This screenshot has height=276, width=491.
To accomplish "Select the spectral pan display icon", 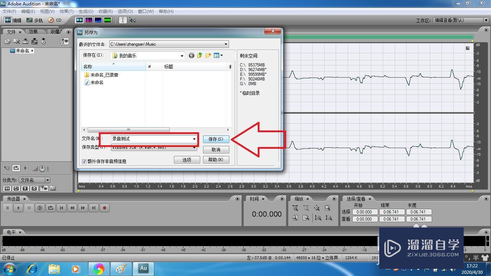I will (98, 20).
